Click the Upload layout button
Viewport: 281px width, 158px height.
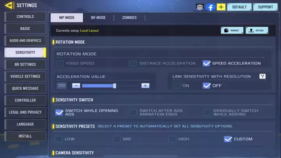pos(256,30)
